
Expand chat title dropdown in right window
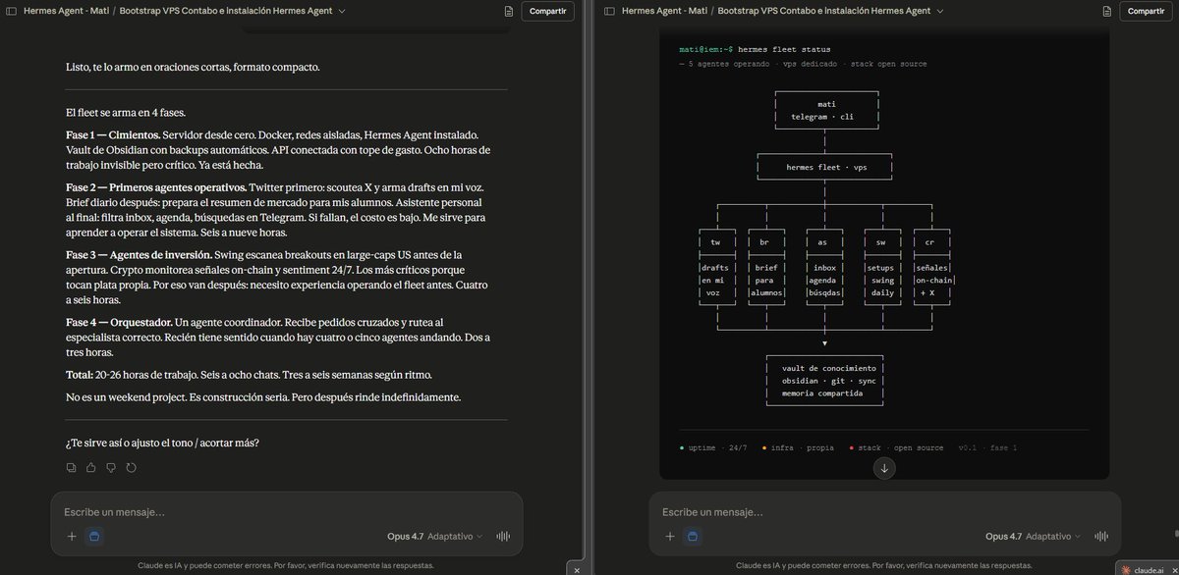coord(940,12)
